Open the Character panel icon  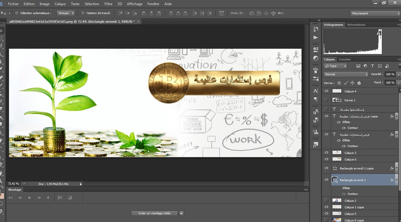pyautogui.click(x=315, y=91)
